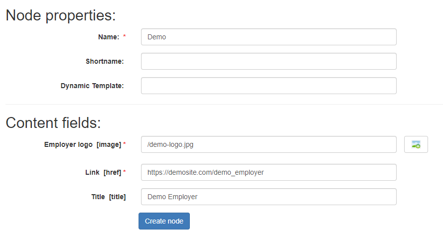Click the Create node button

[164, 221]
